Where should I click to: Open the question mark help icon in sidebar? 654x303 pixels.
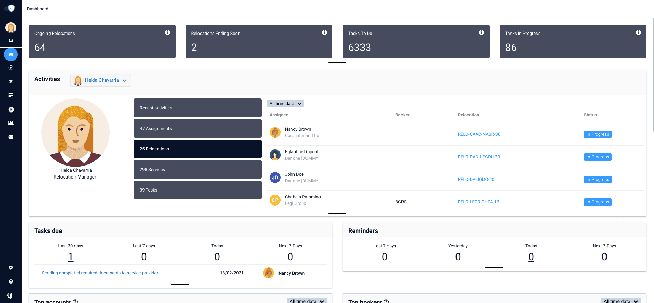coord(11,281)
